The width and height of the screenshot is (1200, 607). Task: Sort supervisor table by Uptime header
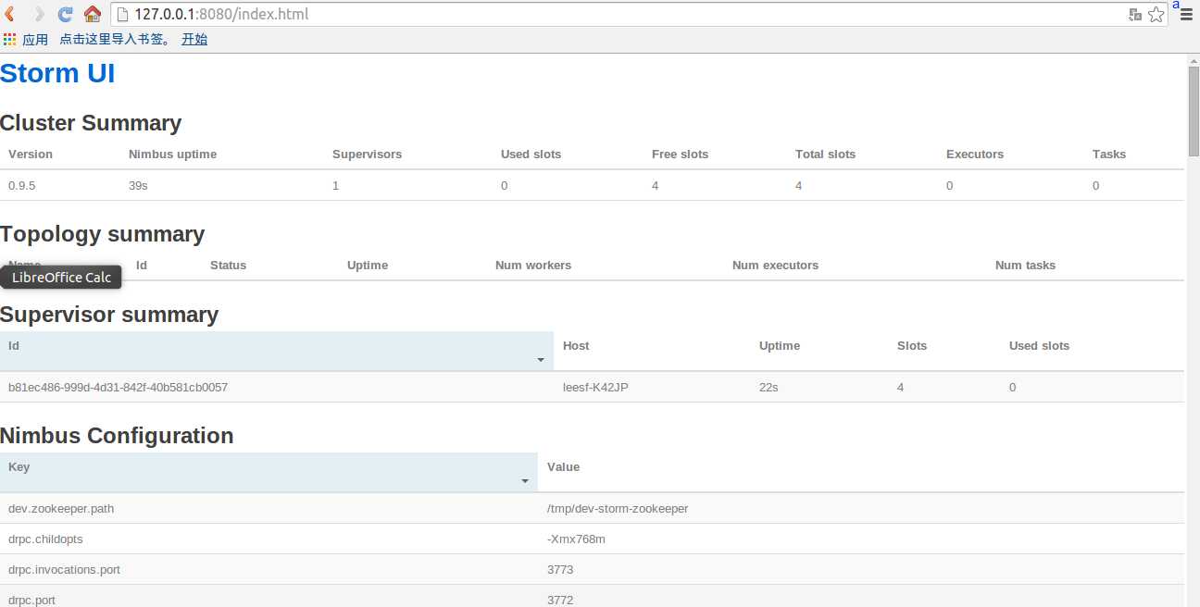(x=780, y=346)
